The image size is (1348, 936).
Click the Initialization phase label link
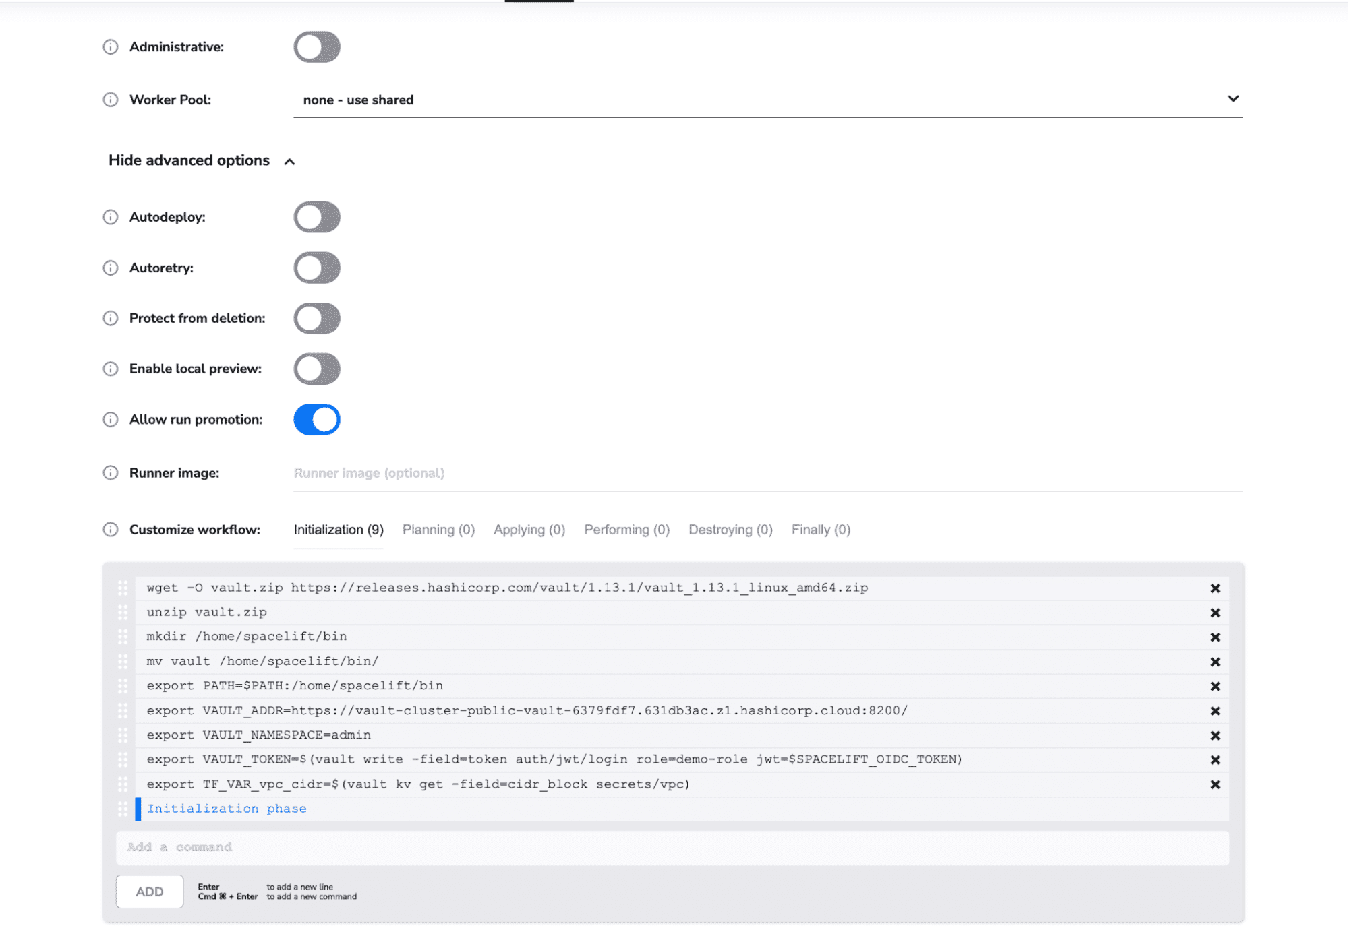225,808
